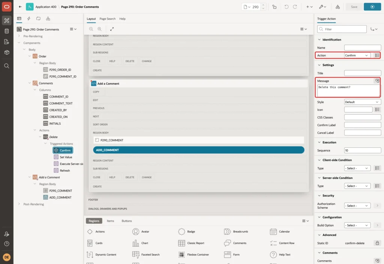This screenshot has height=264, width=384.
Task: Click the Static ID lock icon
Action: point(377,243)
